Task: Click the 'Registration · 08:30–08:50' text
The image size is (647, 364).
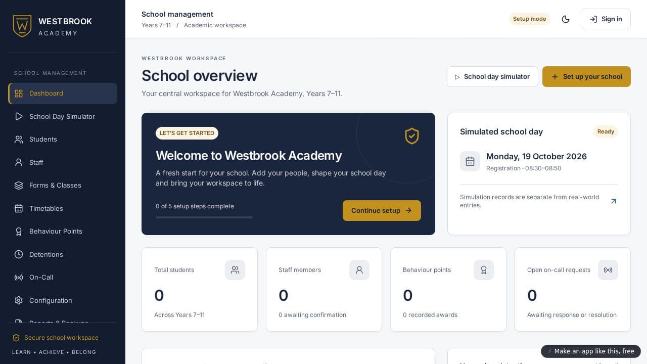Action: point(524,168)
